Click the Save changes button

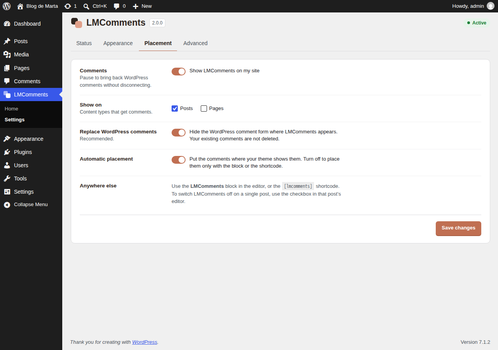[x=458, y=228]
